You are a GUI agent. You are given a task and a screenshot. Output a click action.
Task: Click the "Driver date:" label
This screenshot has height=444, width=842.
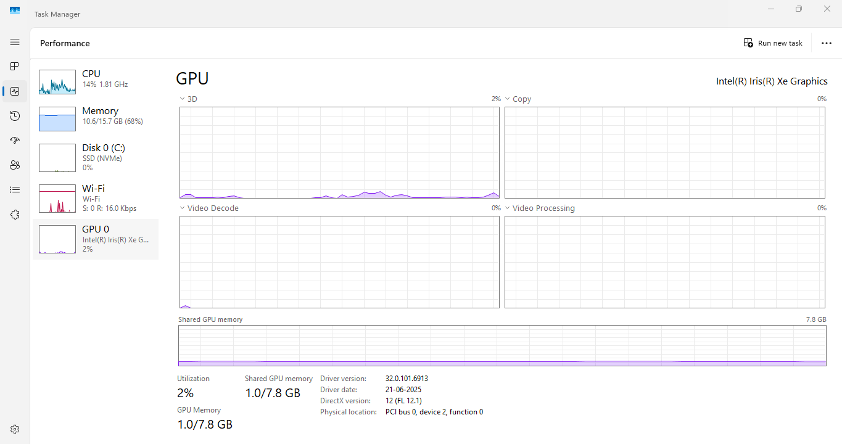339,390
